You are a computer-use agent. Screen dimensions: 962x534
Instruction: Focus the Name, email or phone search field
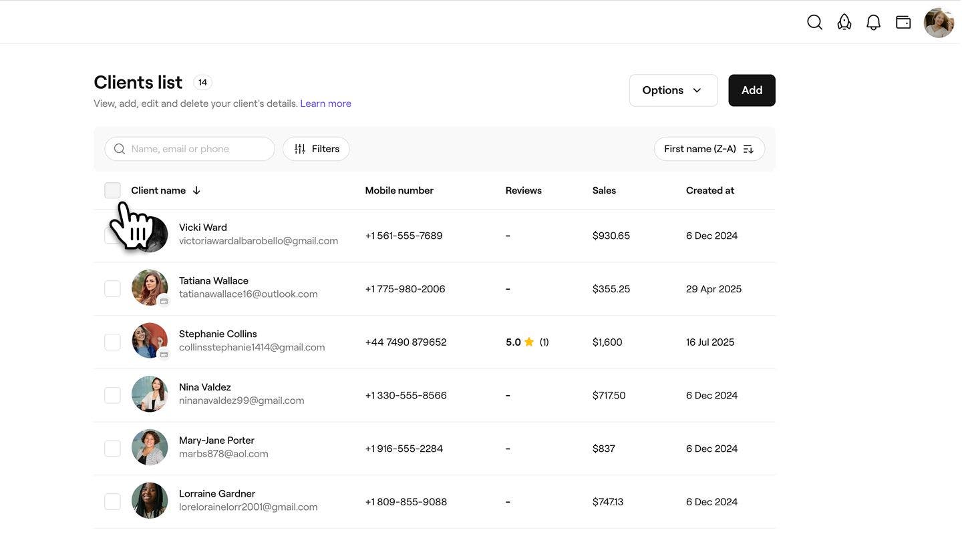pyautogui.click(x=190, y=149)
